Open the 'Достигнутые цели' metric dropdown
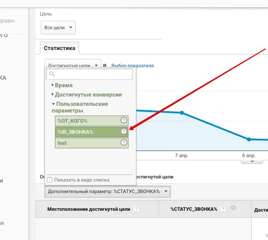 point(73,64)
